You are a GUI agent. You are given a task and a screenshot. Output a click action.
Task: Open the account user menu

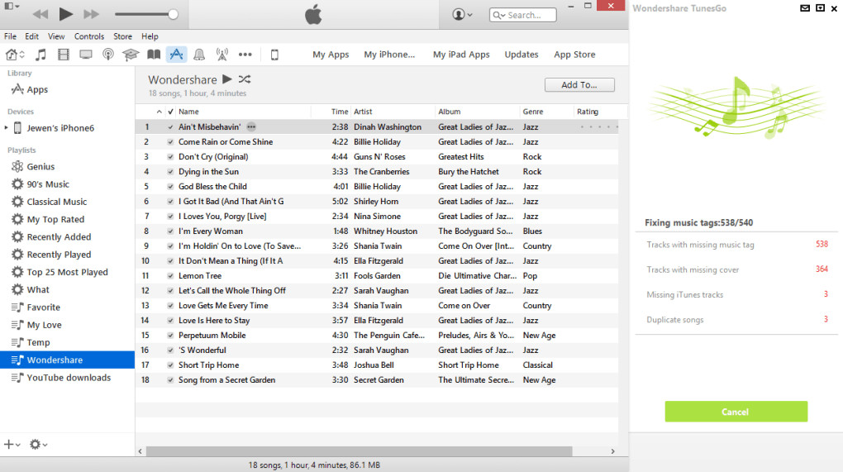tap(462, 15)
